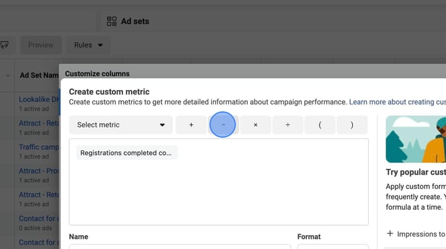Screen dimensions: 446x249
Task: Click the feedback icon left of Preview
Action: 4,45
